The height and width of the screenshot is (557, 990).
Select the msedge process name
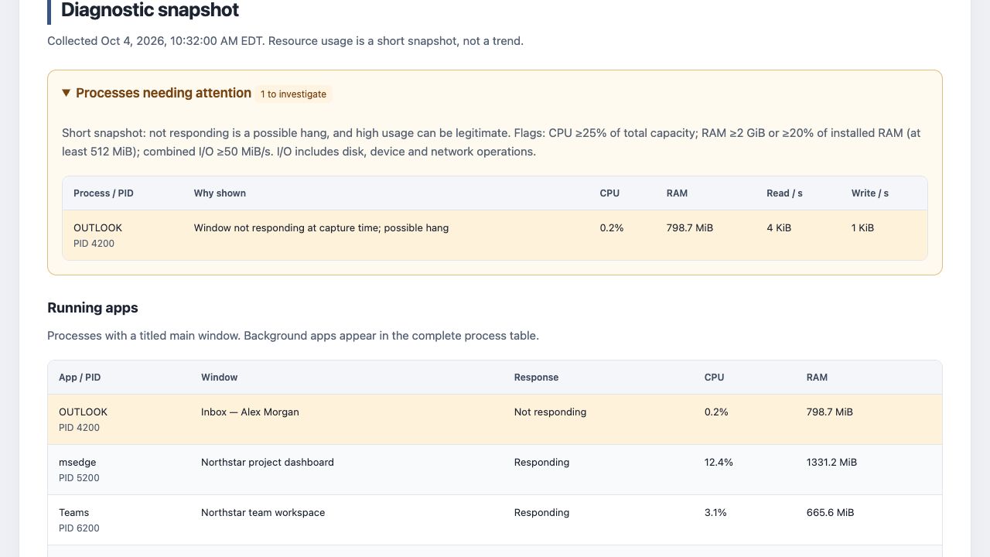[x=77, y=463]
